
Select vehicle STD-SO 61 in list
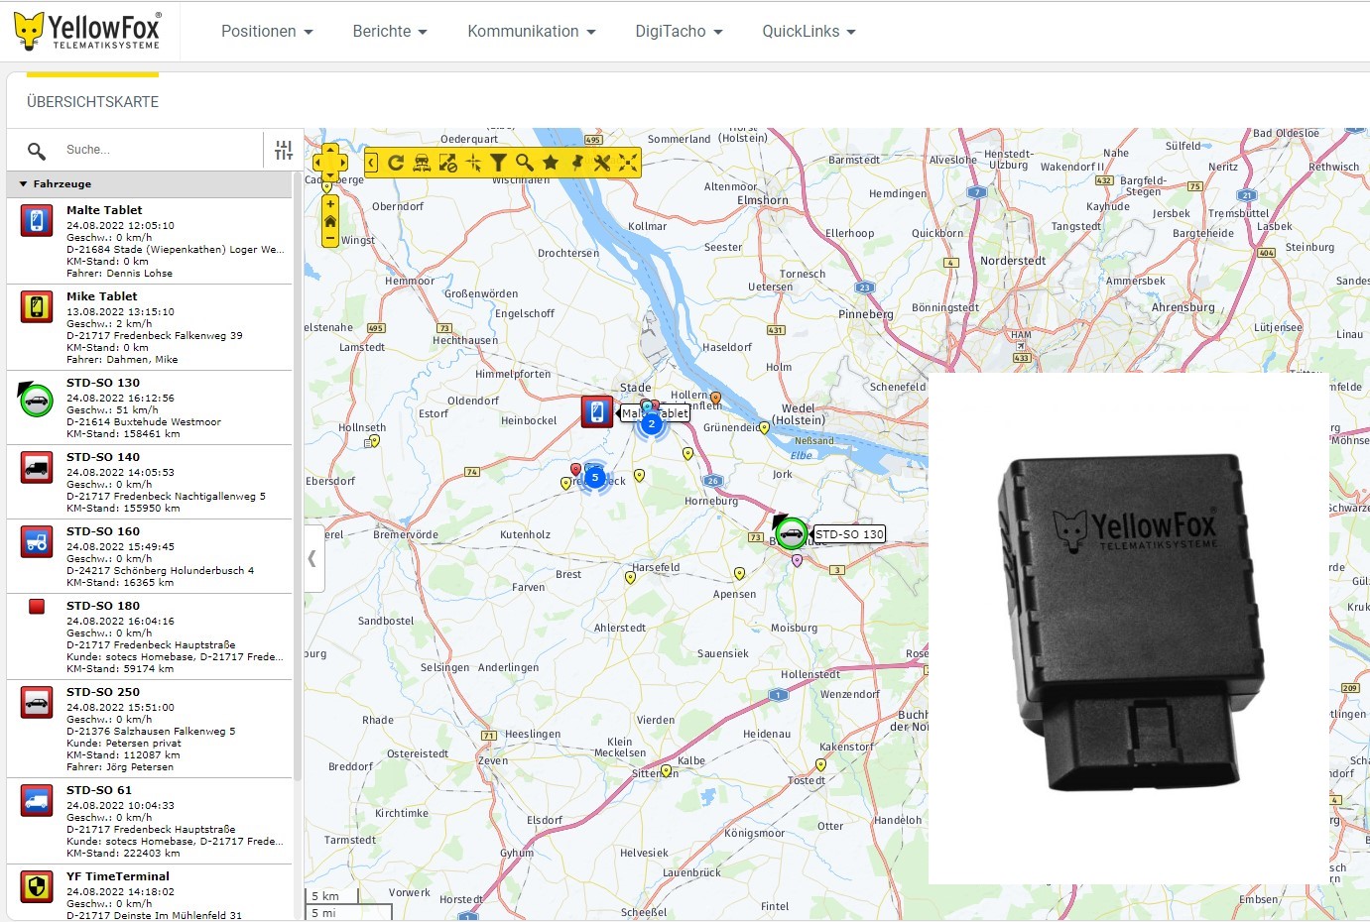pyautogui.click(x=150, y=821)
